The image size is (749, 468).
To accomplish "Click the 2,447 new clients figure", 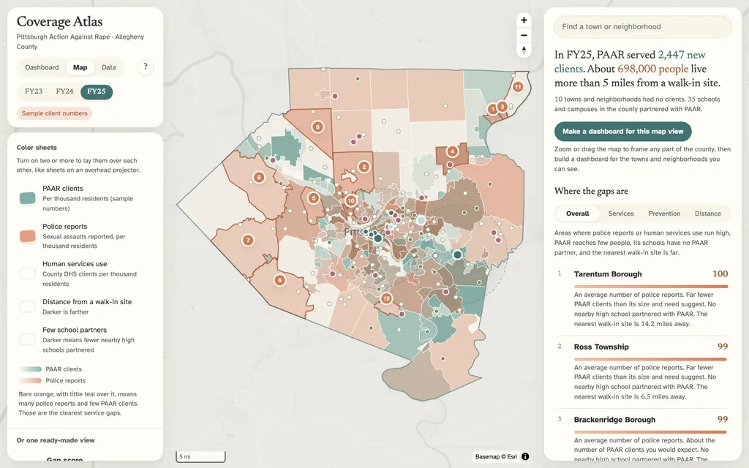I will (x=630, y=61).
